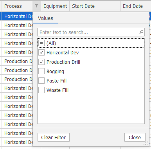The width and height of the screenshot is (151, 149).
Task: Click the Process column filter funnel icon
Action: 37,6
